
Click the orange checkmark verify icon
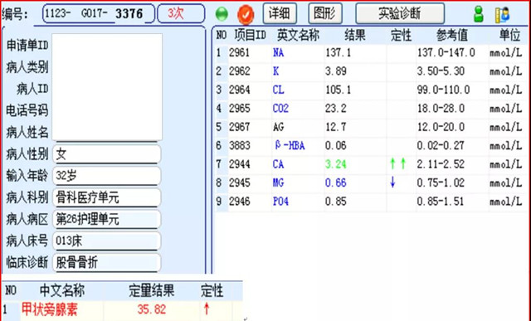click(246, 15)
